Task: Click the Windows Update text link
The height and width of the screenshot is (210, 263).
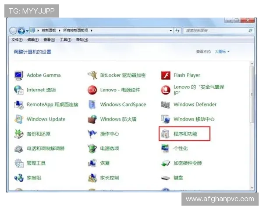Action: (x=46, y=119)
